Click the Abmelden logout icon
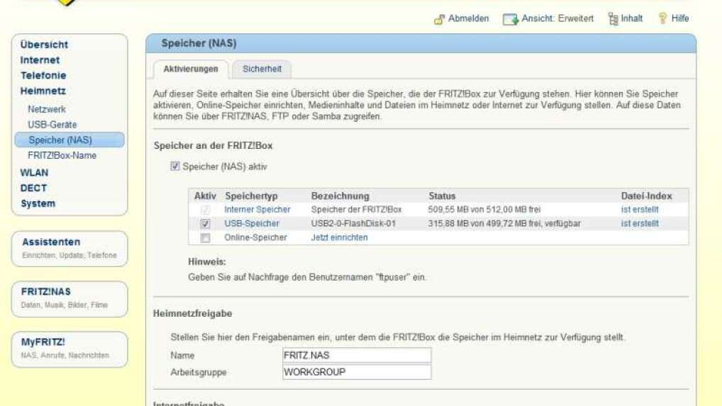The image size is (722, 406). pos(439,19)
